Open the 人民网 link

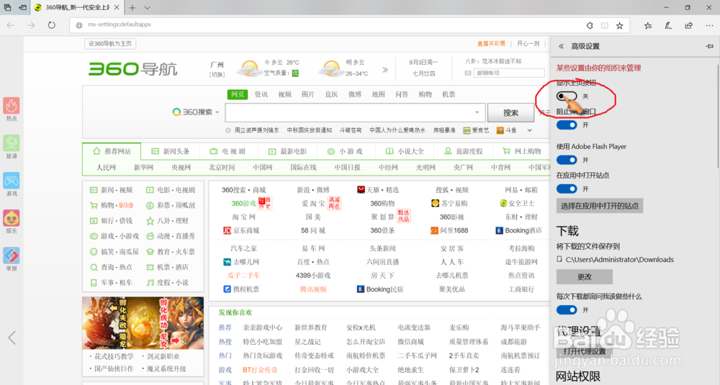point(106,168)
